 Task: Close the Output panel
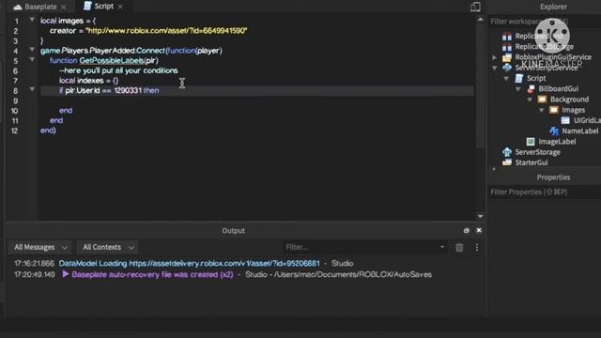click(x=479, y=230)
